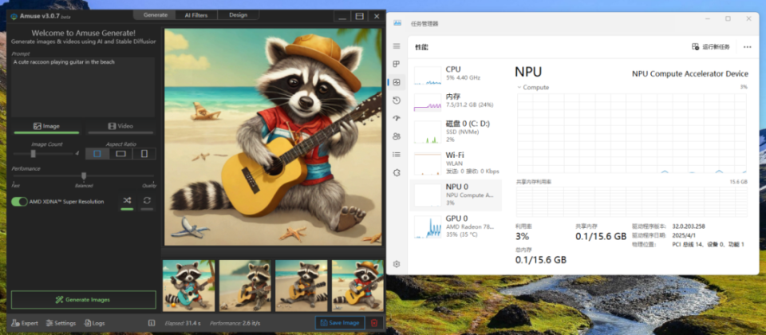Image resolution: width=766 pixels, height=335 pixels.
Task: Click the Amuse delete image trash icon
Action: (x=374, y=323)
